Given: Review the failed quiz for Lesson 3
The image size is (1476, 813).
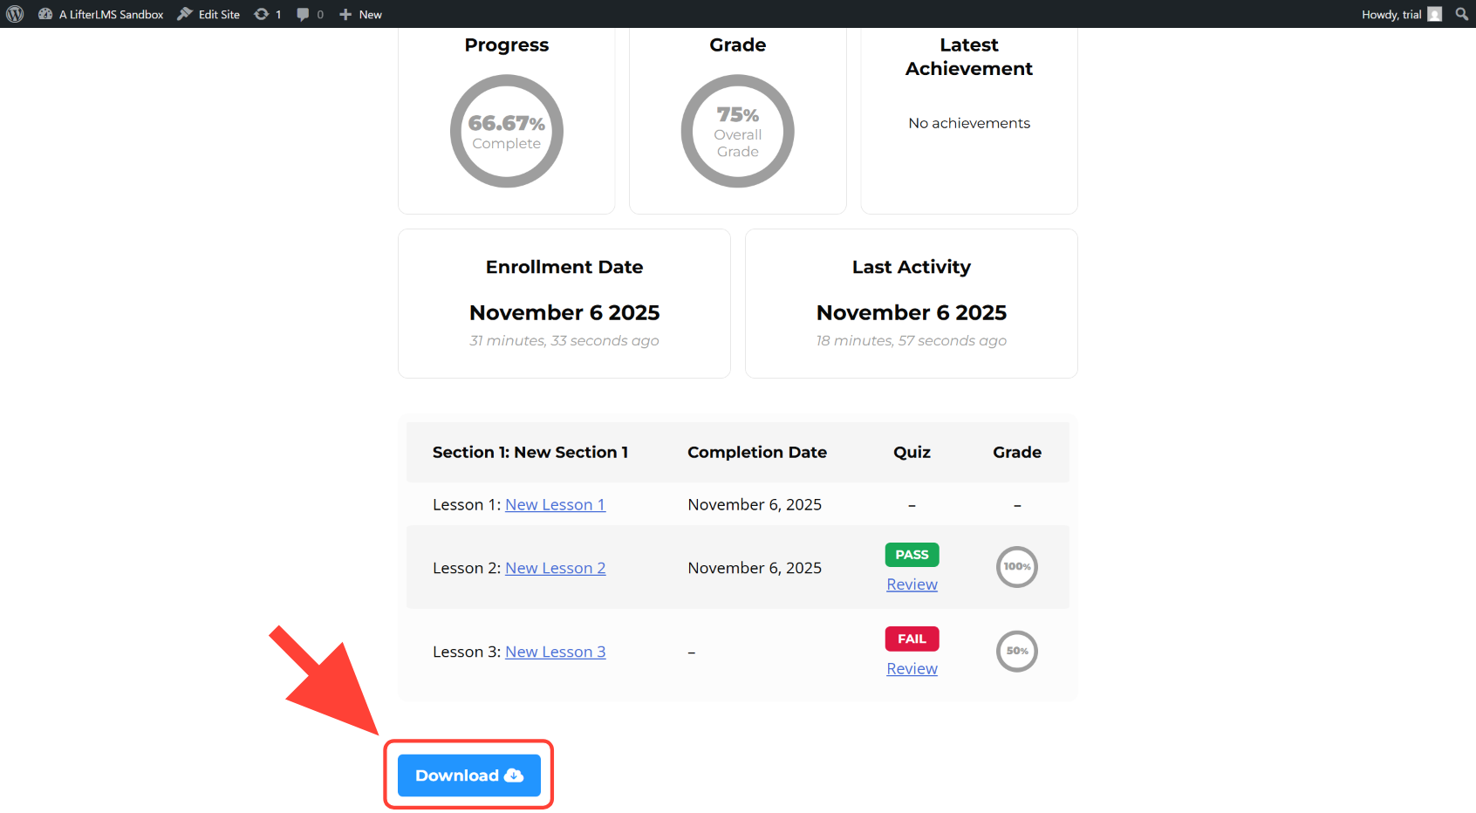Looking at the screenshot, I should [x=912, y=669].
